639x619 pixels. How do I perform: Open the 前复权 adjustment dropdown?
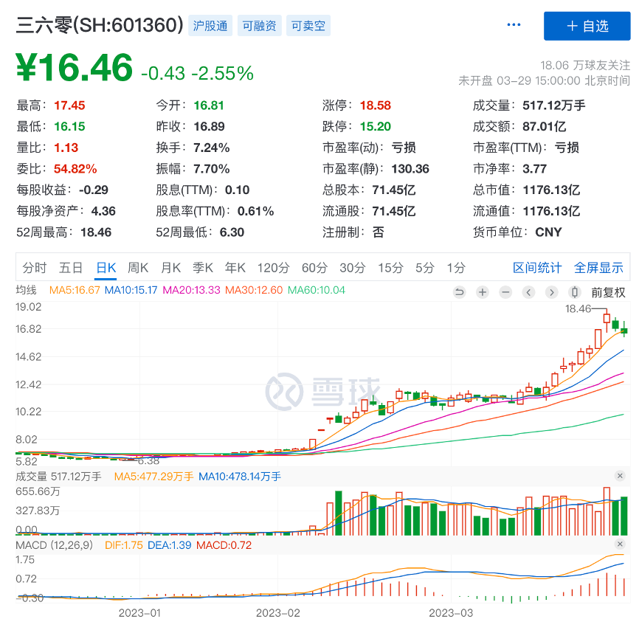tap(608, 292)
